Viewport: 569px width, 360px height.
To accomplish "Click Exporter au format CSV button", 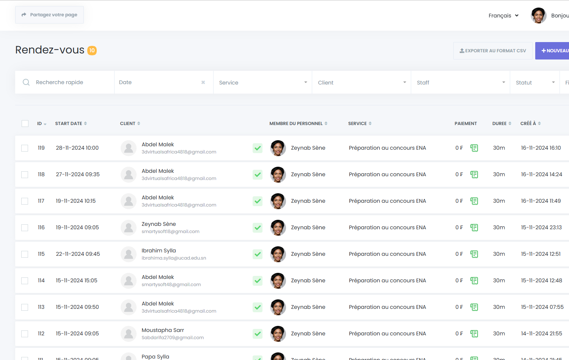I will [x=492, y=51].
